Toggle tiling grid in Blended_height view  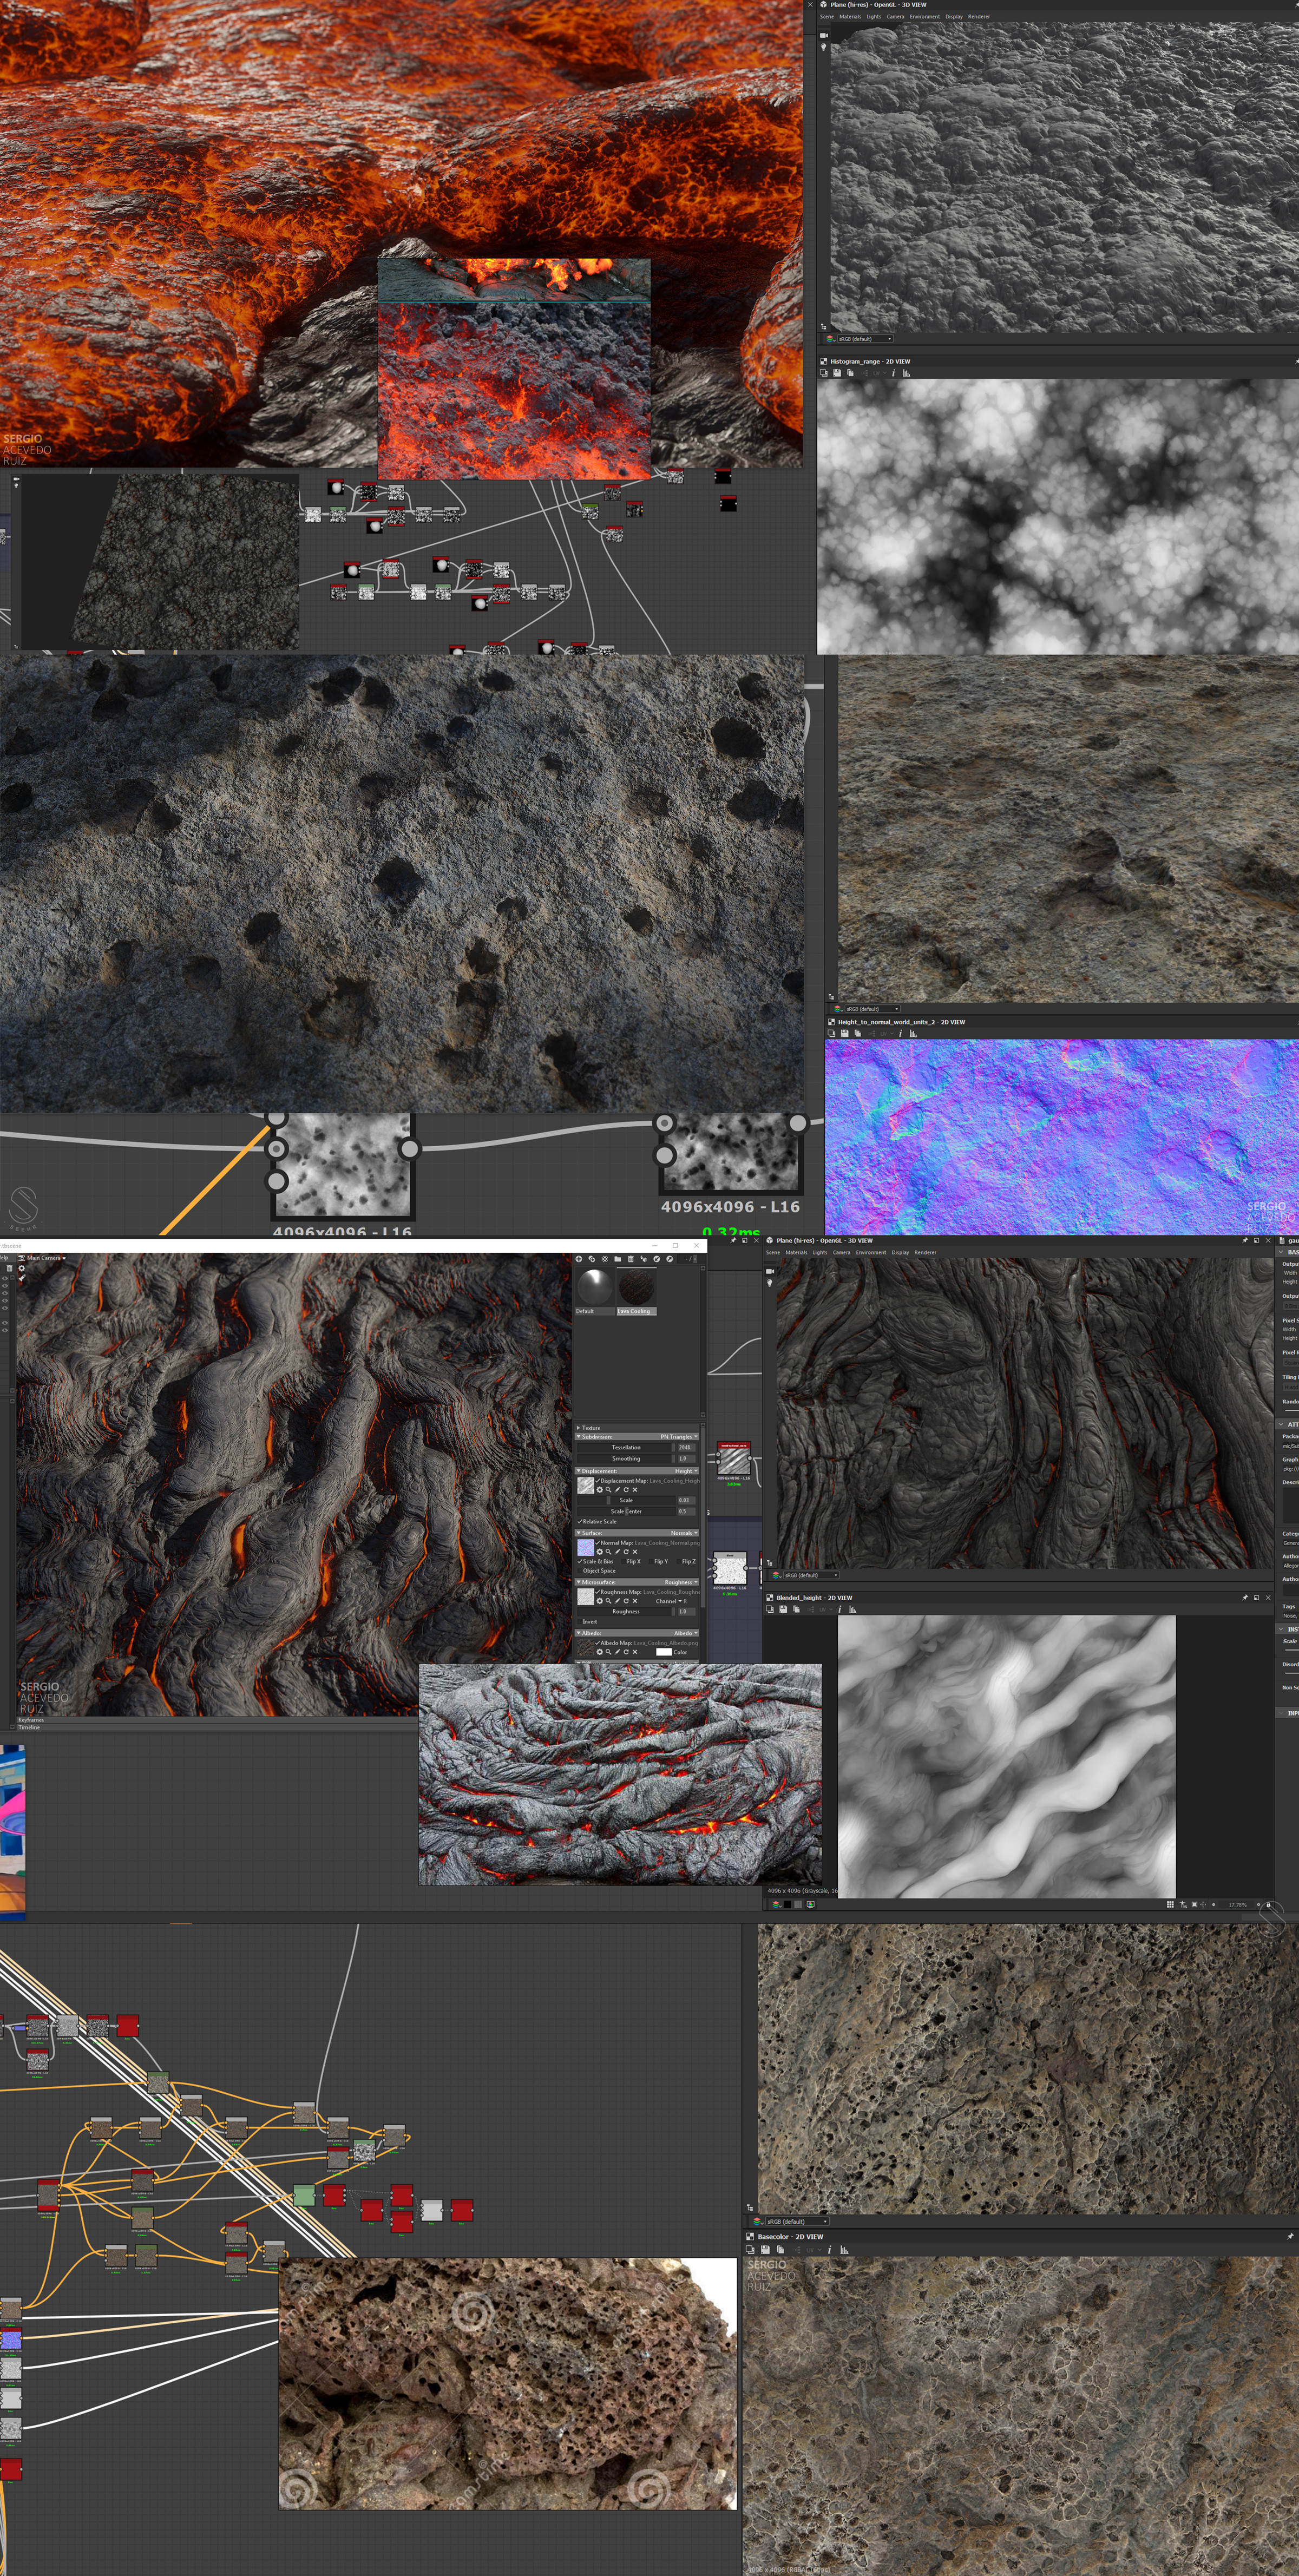coord(1170,1904)
